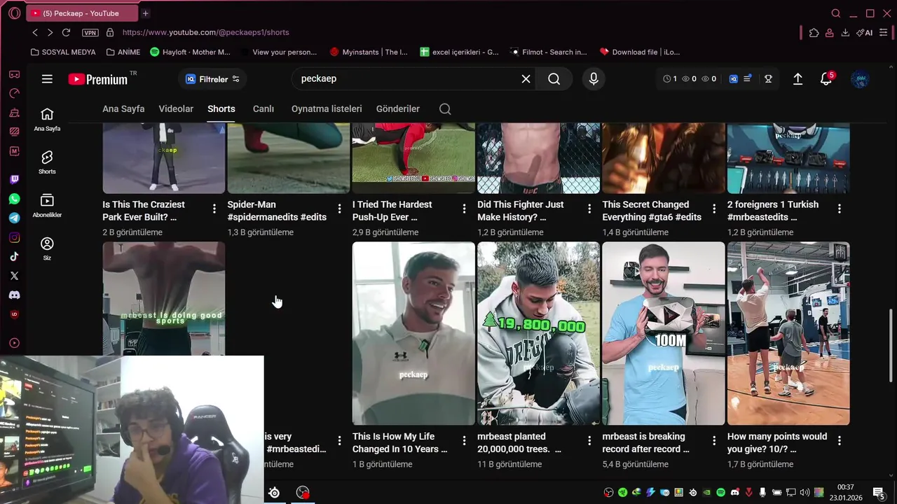Select the Shorts channel tab
The image size is (897, 504).
tap(221, 108)
